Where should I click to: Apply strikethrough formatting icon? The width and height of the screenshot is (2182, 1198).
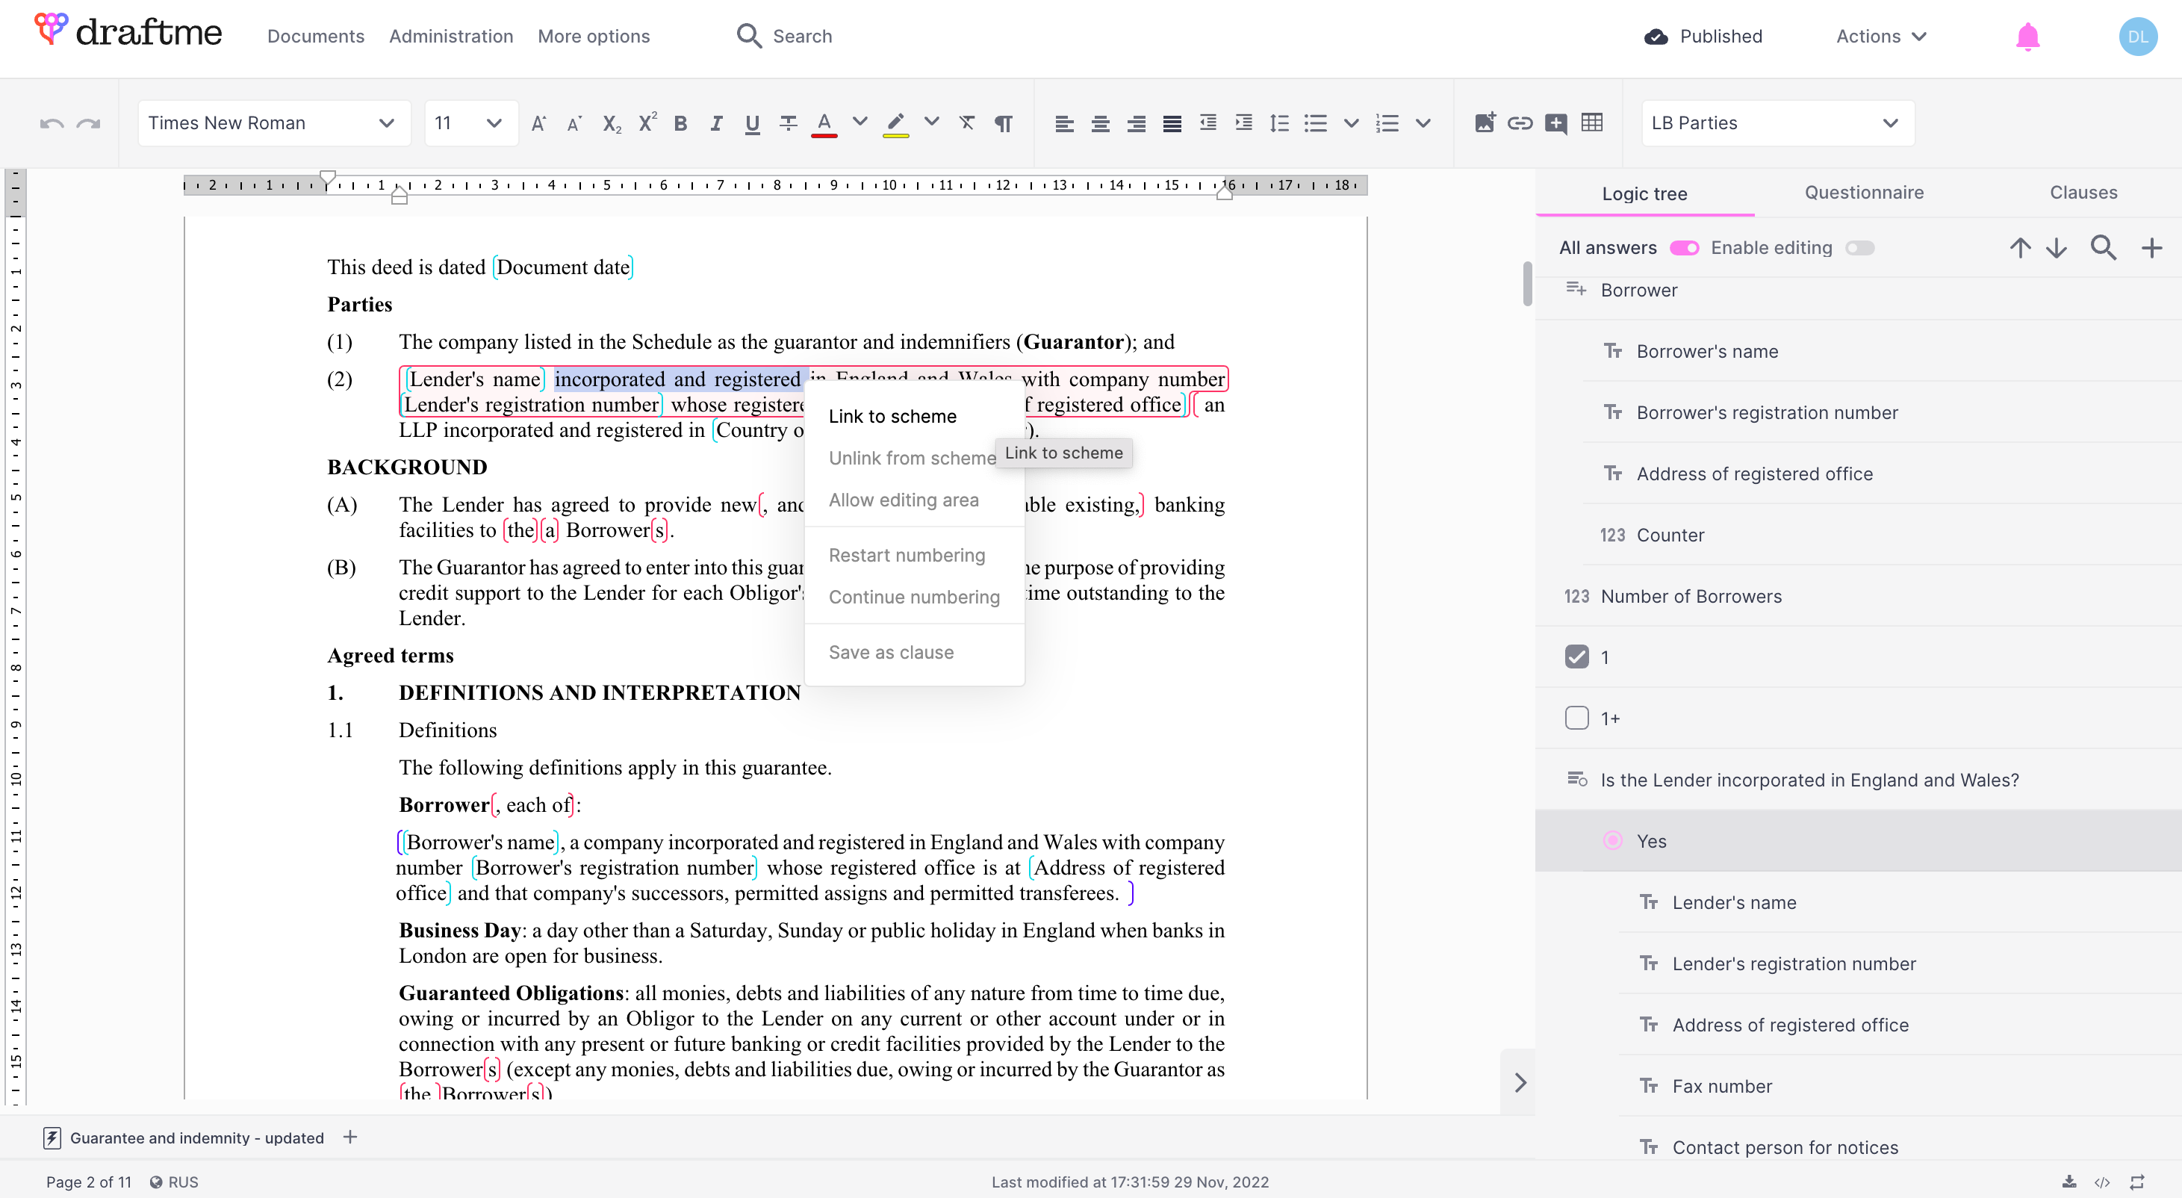pos(788,124)
